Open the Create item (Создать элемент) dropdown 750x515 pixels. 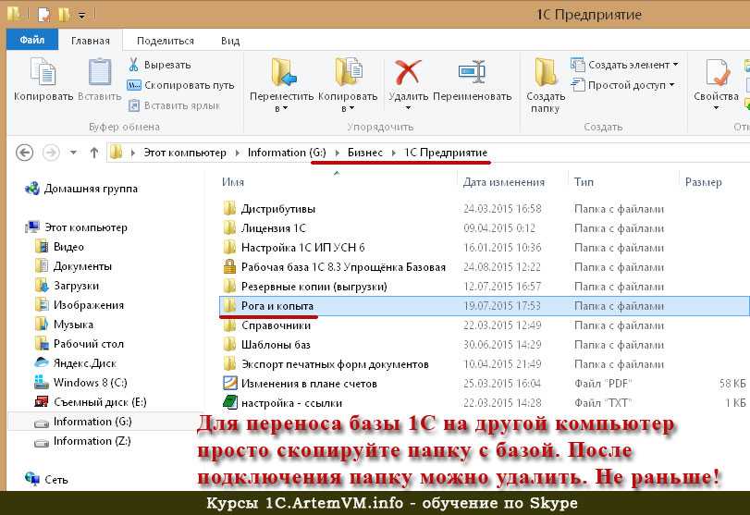[624, 65]
